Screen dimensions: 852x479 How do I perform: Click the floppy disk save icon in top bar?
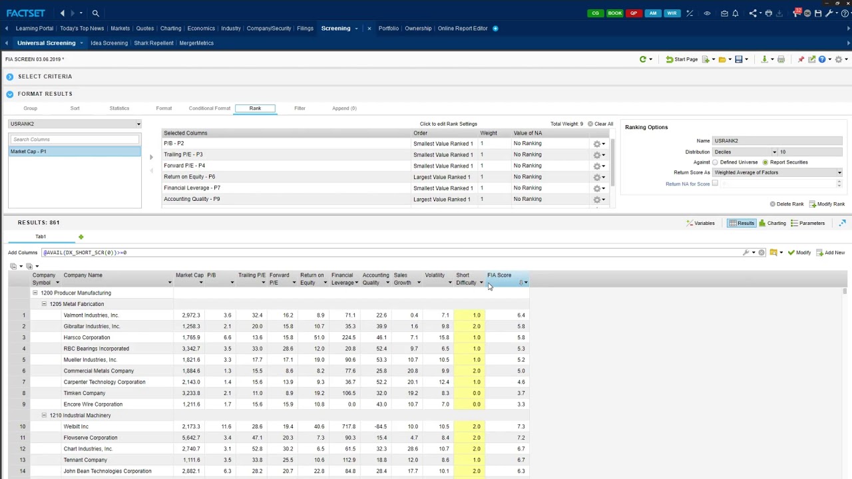tap(818, 13)
